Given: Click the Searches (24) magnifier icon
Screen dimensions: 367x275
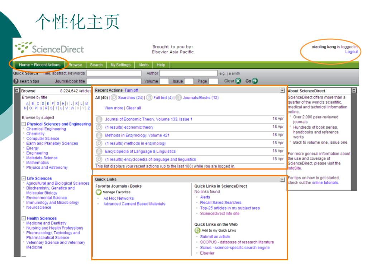Looking at the screenshot, I should (x=114, y=97).
